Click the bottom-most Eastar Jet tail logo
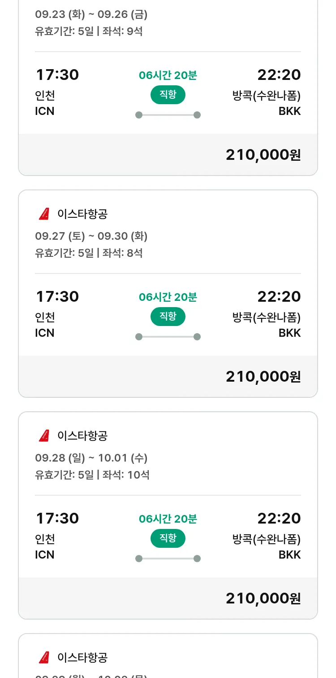The height and width of the screenshot is (678, 336). click(44, 657)
